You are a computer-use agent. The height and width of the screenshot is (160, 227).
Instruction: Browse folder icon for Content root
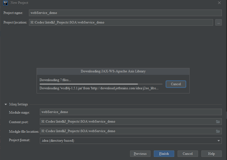point(218,122)
